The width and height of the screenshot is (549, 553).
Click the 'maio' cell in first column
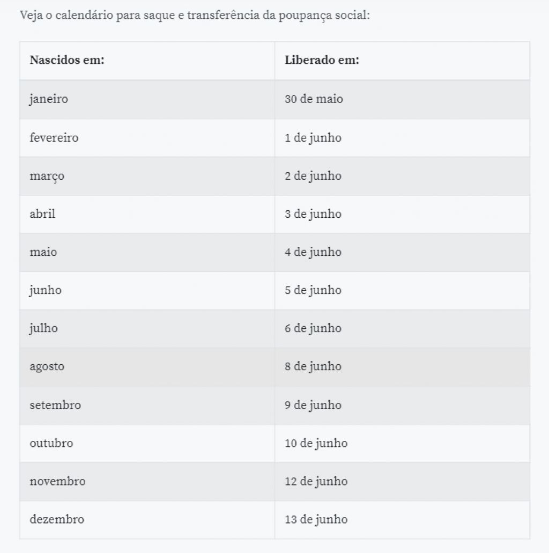(x=147, y=252)
